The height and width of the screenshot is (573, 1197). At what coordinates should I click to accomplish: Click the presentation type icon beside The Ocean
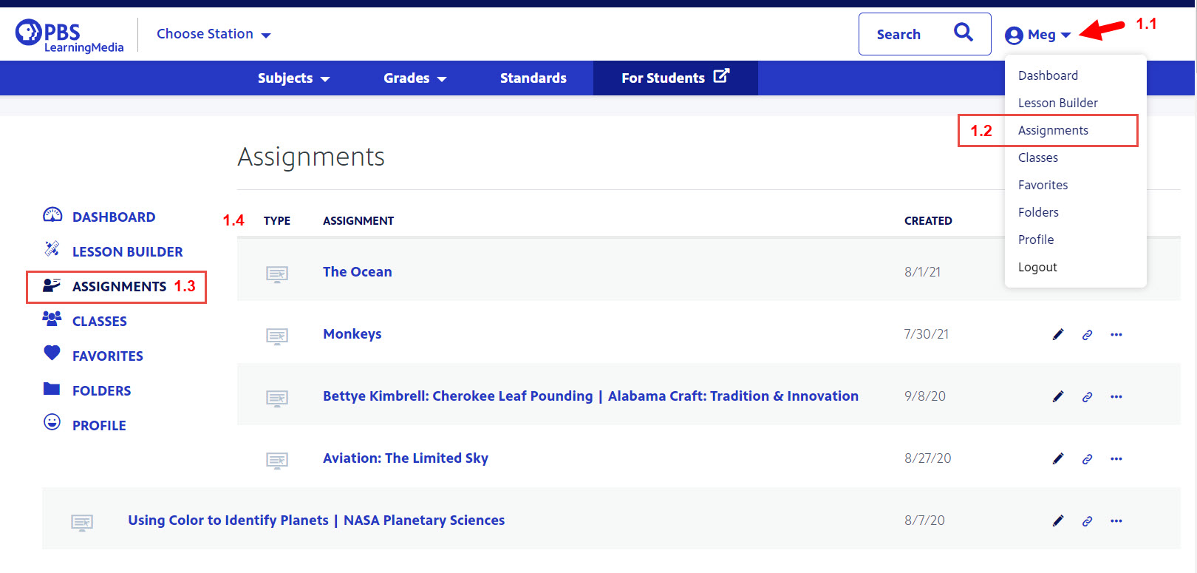point(277,274)
